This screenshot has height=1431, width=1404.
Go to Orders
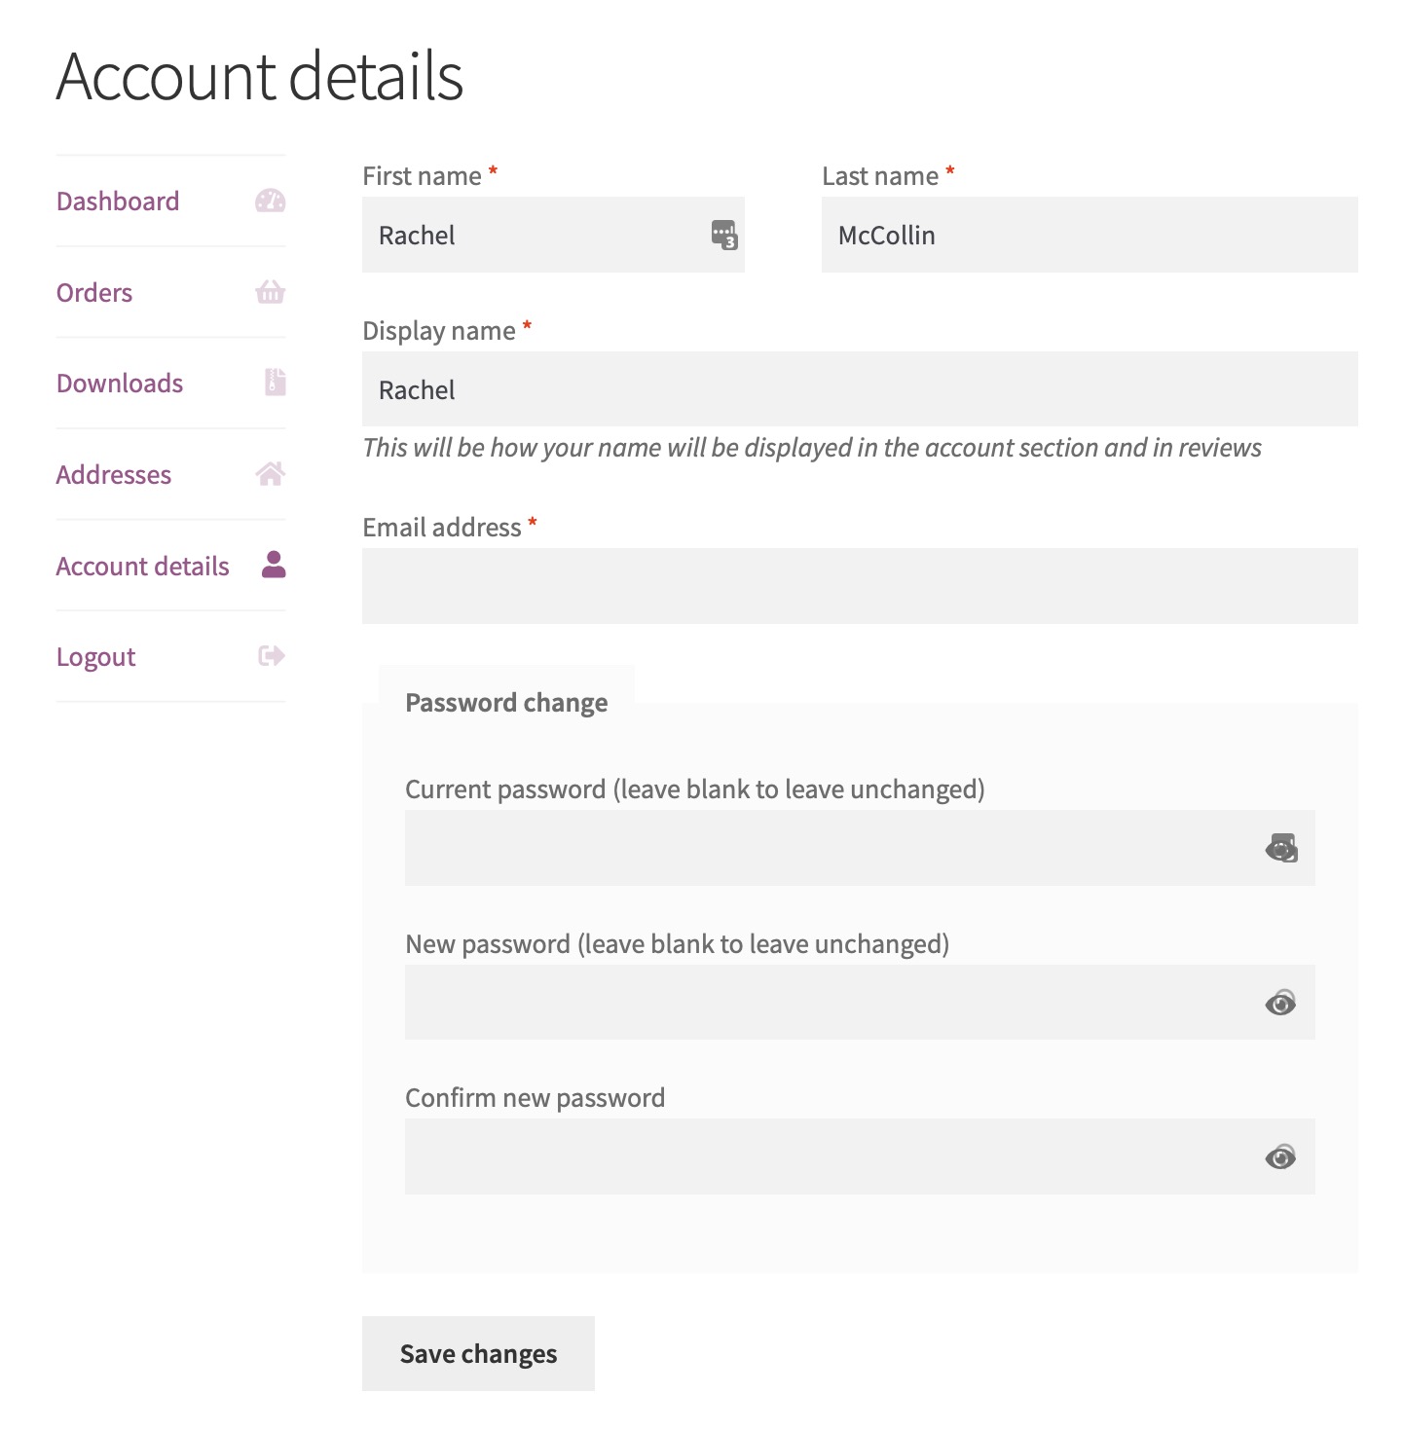pos(94,293)
